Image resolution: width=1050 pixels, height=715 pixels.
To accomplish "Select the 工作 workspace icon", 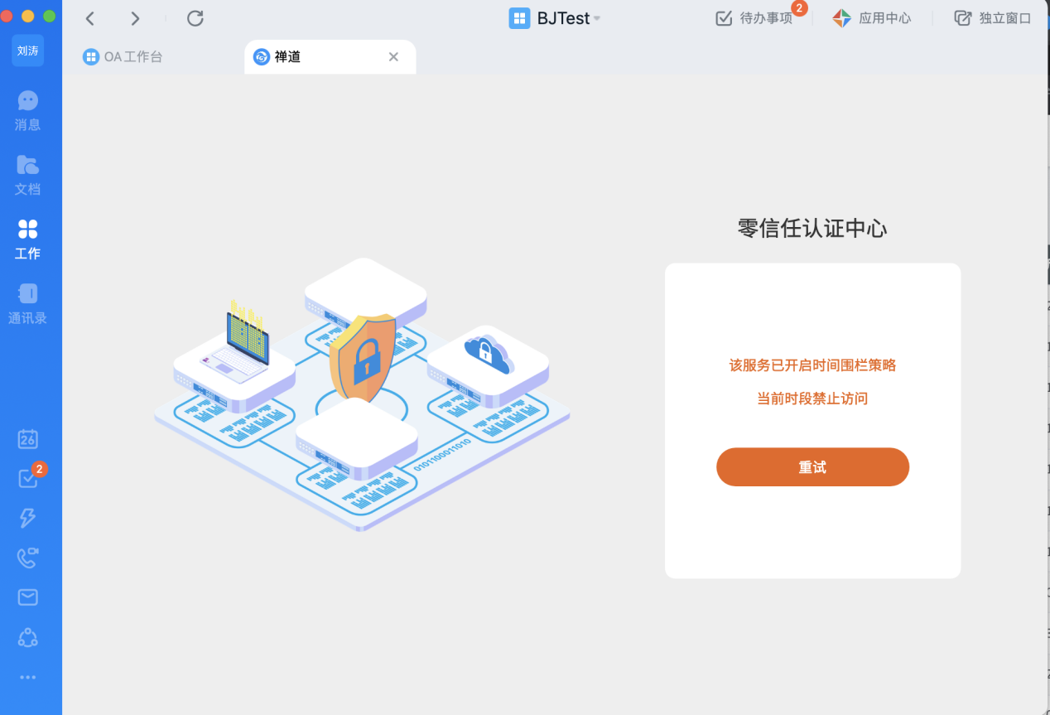I will coord(27,239).
